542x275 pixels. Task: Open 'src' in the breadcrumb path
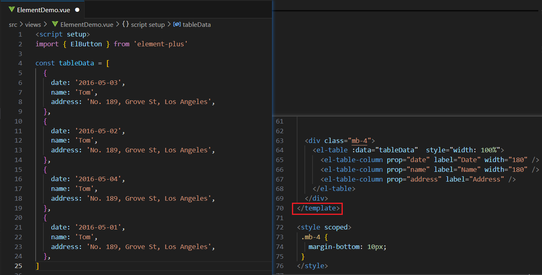pyautogui.click(x=13, y=24)
